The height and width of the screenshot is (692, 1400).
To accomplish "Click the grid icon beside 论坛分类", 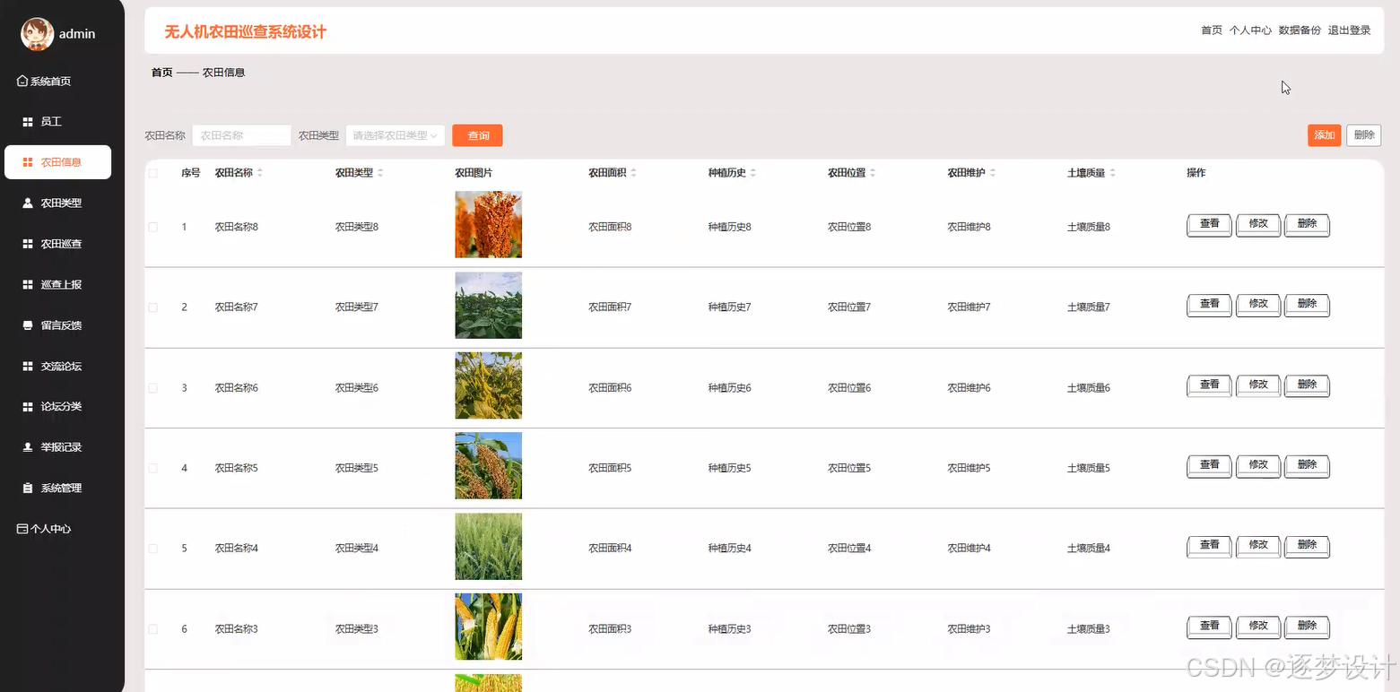I will click(x=28, y=407).
